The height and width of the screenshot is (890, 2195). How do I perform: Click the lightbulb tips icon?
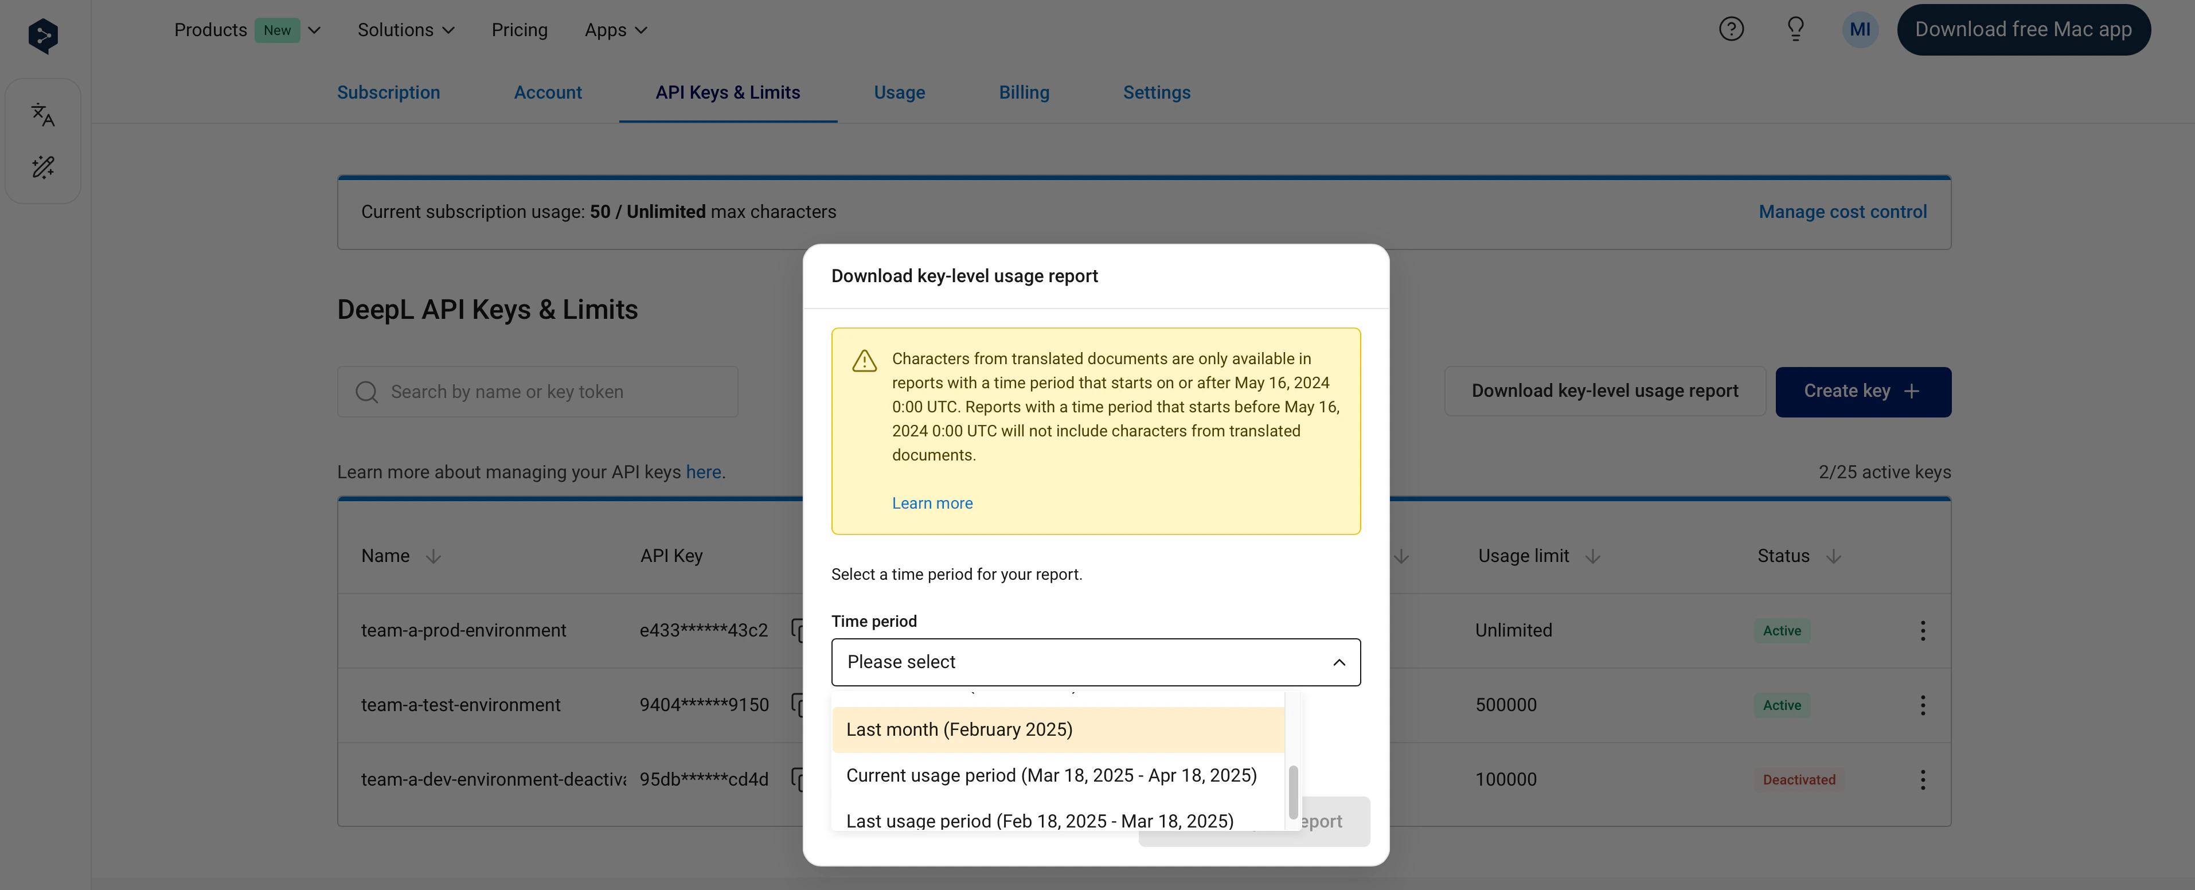point(1795,30)
